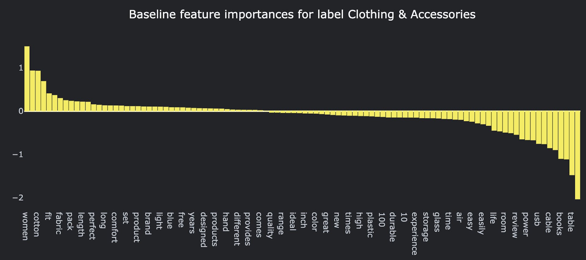Click the tallest bar for 'women'
Viewport: 586px width, 260px height.
(x=27, y=79)
